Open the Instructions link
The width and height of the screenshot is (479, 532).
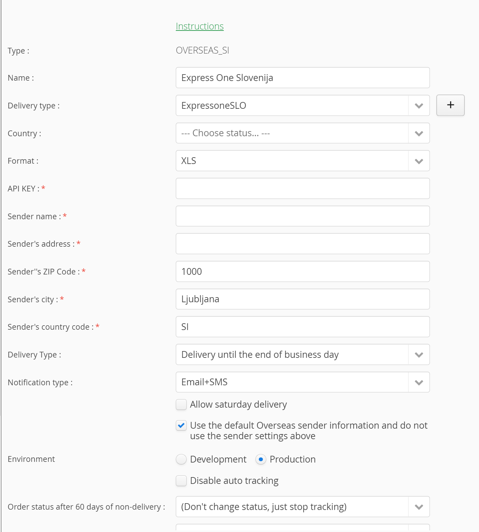tap(200, 26)
